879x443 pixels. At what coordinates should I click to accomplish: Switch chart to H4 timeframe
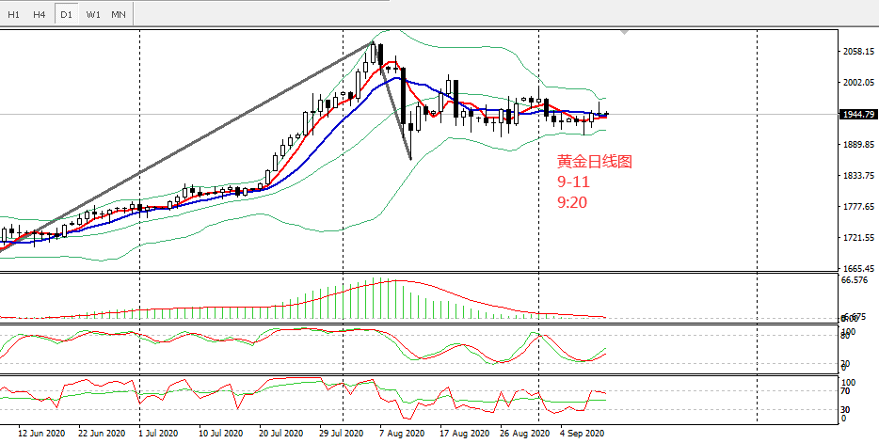pyautogui.click(x=39, y=14)
